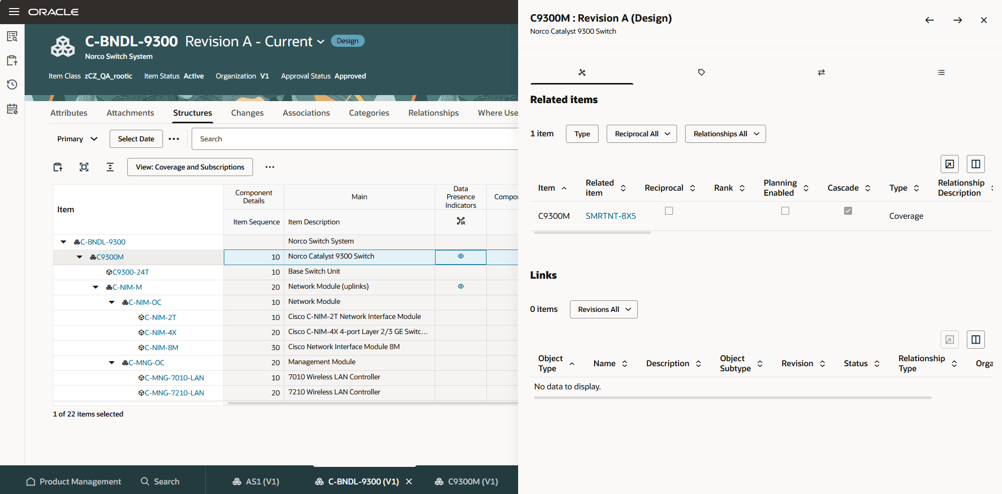1002x494 pixels.
Task: Click the structure Search input field
Action: point(355,139)
